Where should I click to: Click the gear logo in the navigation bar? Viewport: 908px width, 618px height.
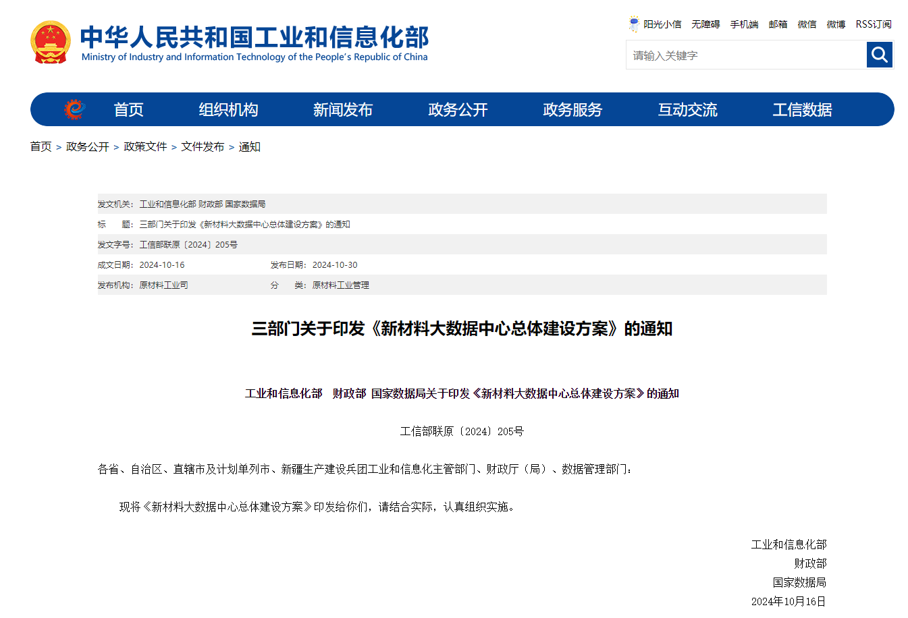74,109
